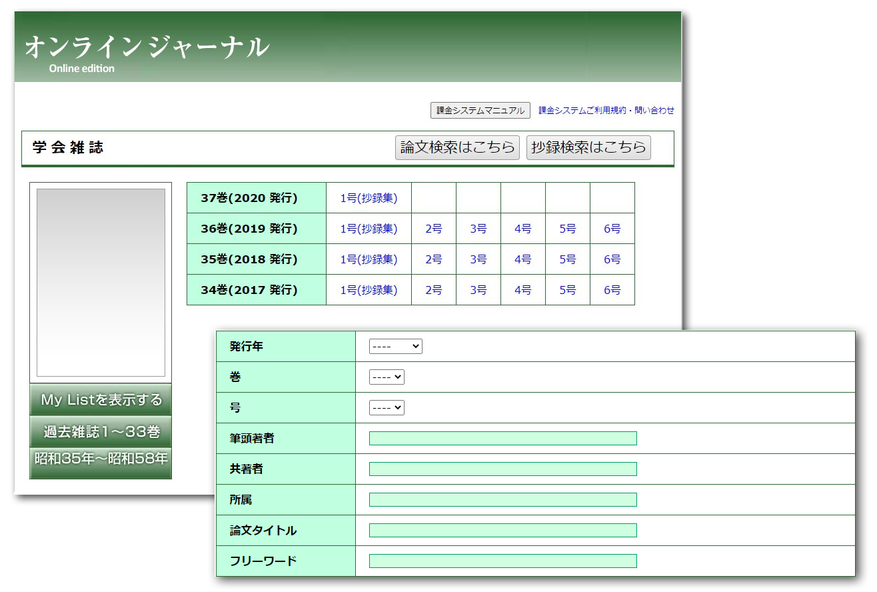Click the オンラインジャーナル header title

click(x=147, y=47)
